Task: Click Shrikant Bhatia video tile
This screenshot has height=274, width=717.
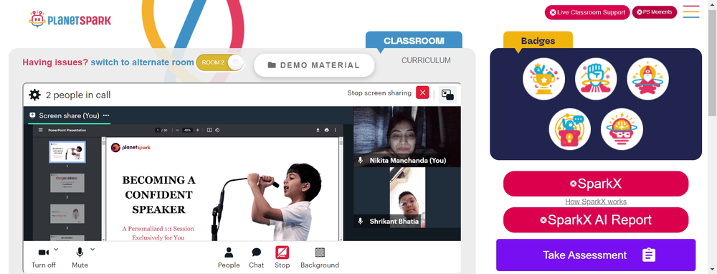Action: (x=407, y=197)
